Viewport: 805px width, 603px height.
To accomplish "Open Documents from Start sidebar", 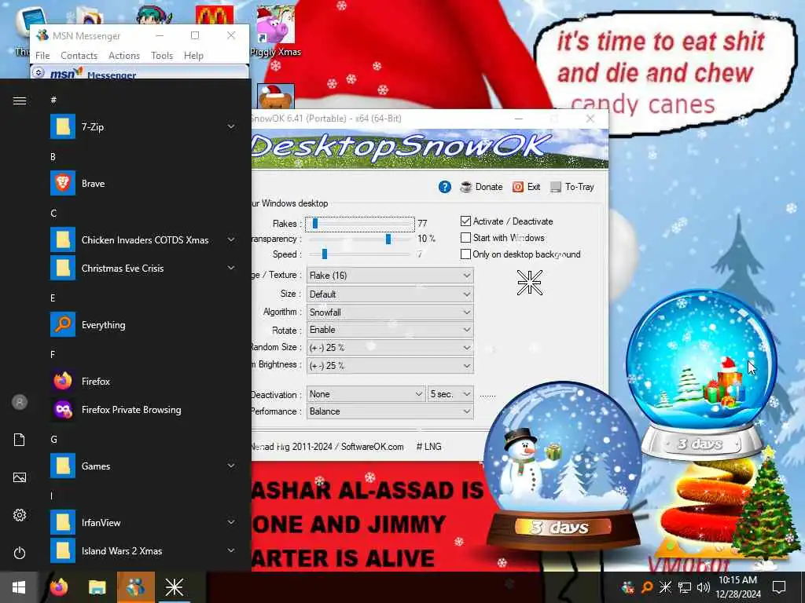I will (x=20, y=440).
